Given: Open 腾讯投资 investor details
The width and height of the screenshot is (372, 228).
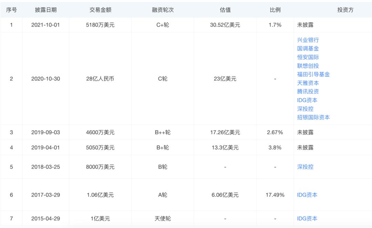Looking at the screenshot, I should tap(308, 92).
